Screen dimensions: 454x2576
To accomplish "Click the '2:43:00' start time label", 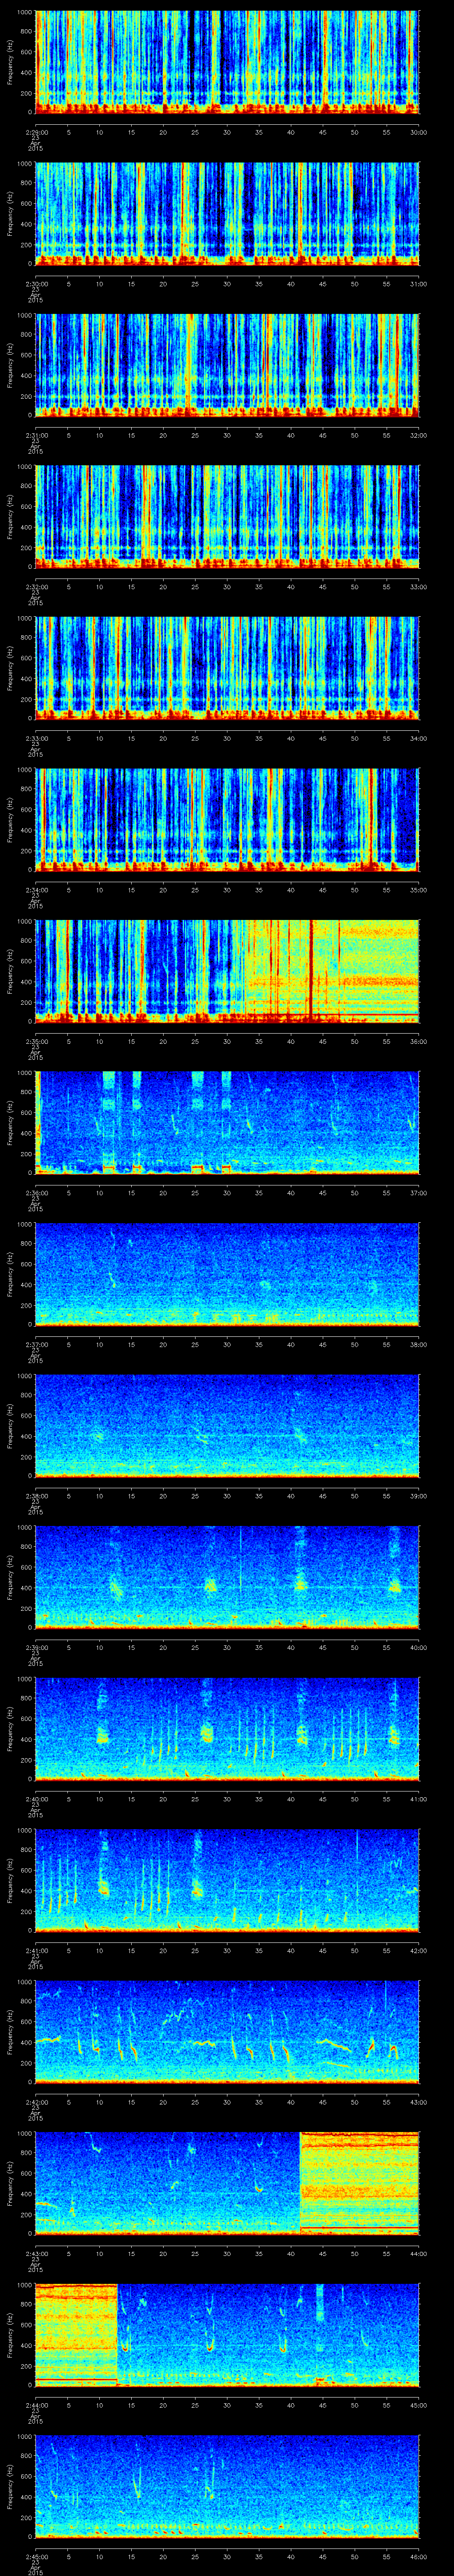I will point(36,2253).
